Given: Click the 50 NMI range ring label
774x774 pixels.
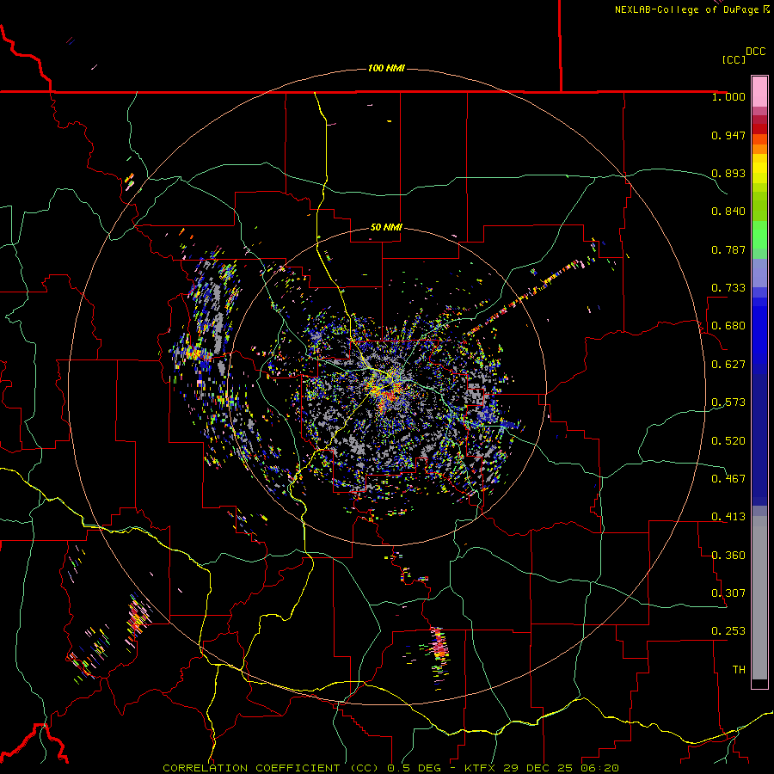Looking at the screenshot, I should (x=386, y=228).
